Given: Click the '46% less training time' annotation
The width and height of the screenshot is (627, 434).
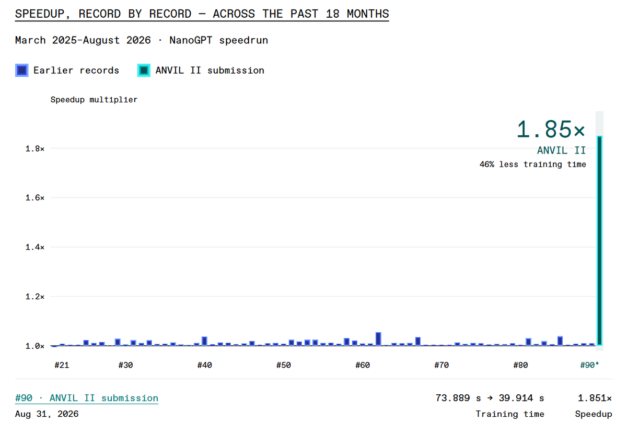Looking at the screenshot, I should pyautogui.click(x=533, y=165).
